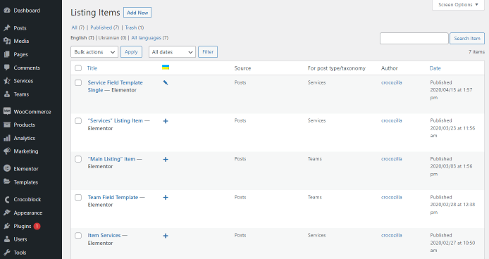Click the Ukrainian flag column header icon
The width and height of the screenshot is (489, 259).
(x=166, y=68)
